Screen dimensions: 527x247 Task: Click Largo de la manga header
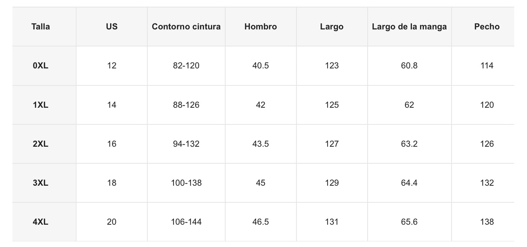click(409, 27)
